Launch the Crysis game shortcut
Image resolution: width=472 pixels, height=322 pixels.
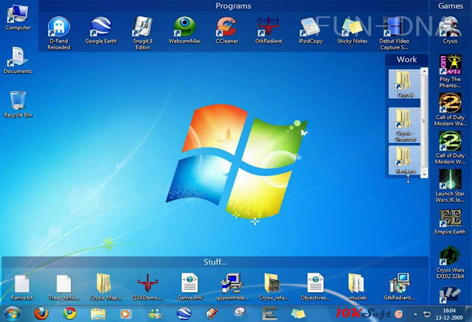click(450, 30)
